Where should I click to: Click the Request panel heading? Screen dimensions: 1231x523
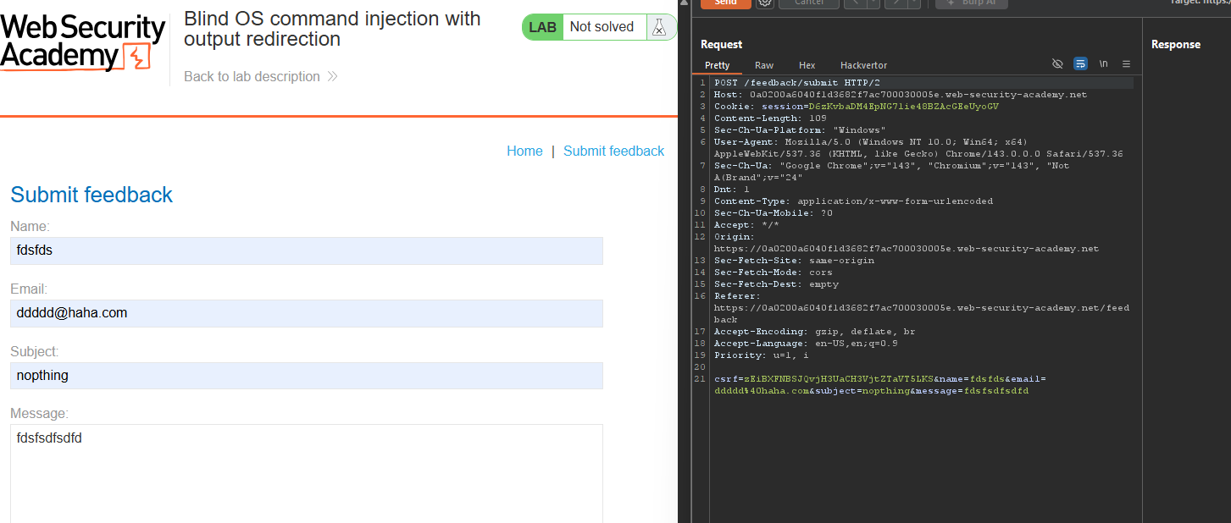[x=721, y=44]
